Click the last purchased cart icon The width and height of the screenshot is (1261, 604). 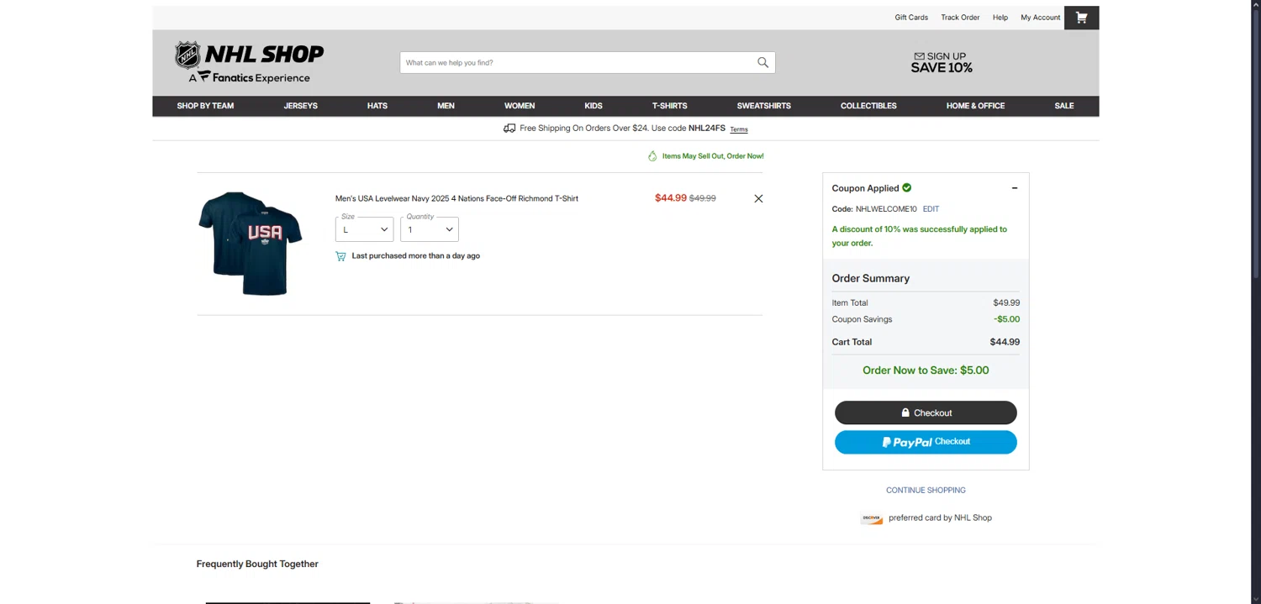(340, 256)
